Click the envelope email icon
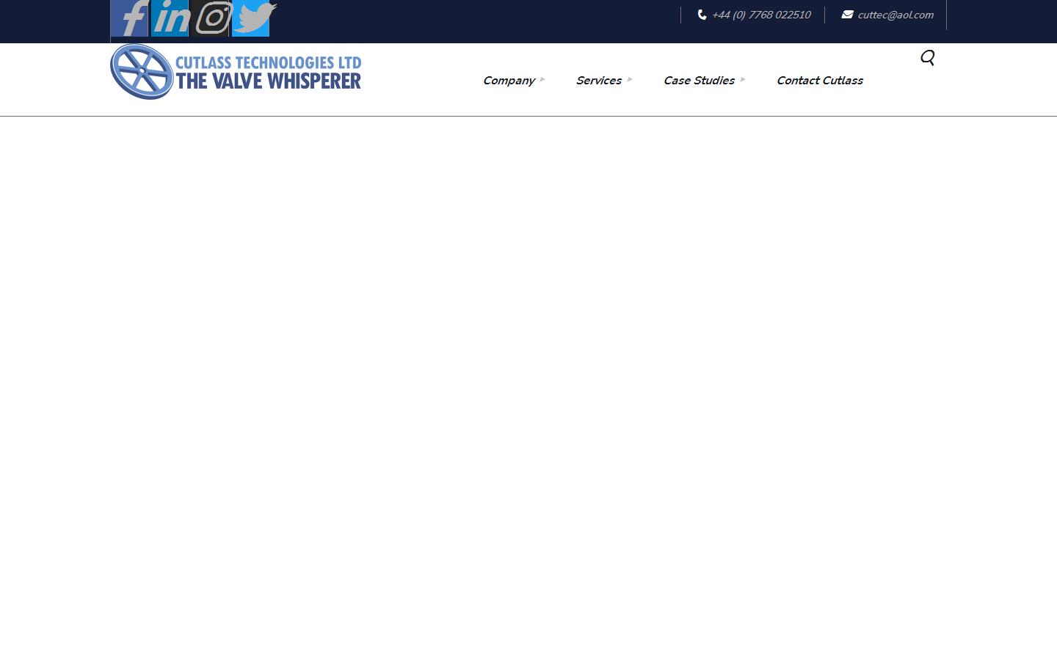The image size is (1057, 660). (847, 14)
